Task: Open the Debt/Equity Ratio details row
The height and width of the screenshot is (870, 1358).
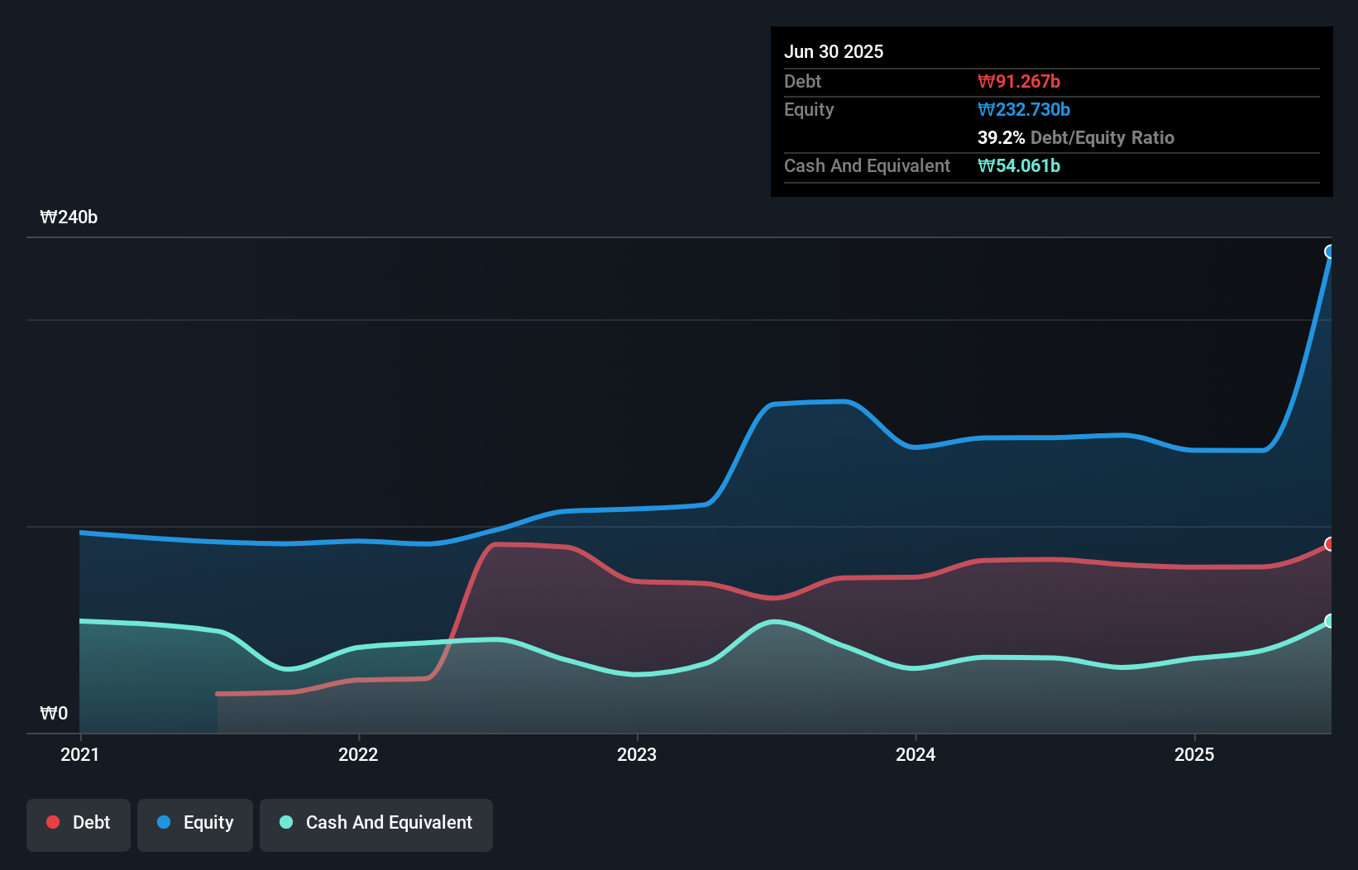Action: pyautogui.click(x=1076, y=138)
